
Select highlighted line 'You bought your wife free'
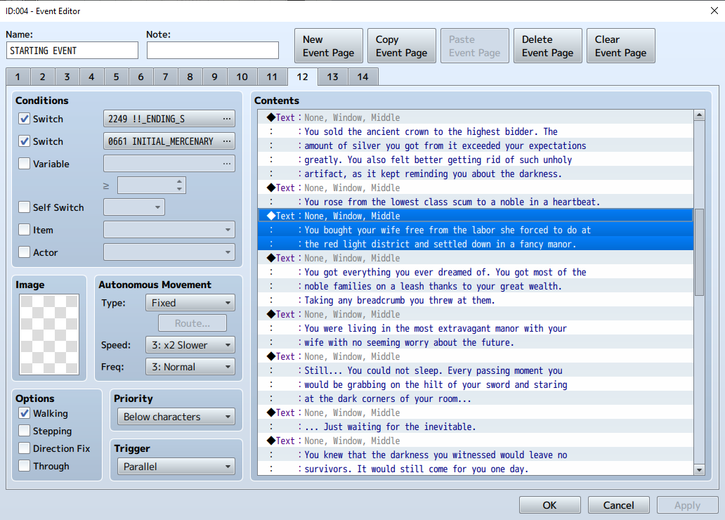(476, 230)
